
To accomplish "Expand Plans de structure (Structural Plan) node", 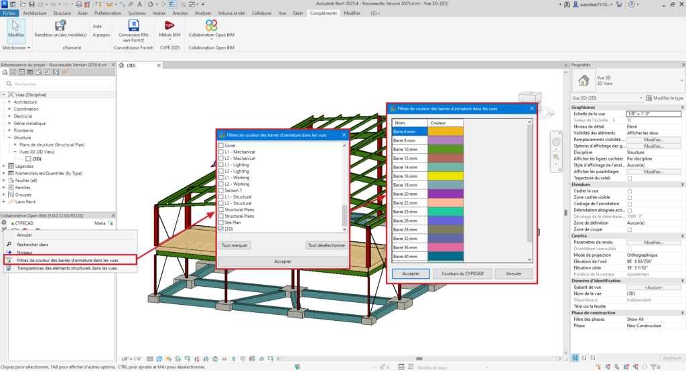I will (x=15, y=144).
